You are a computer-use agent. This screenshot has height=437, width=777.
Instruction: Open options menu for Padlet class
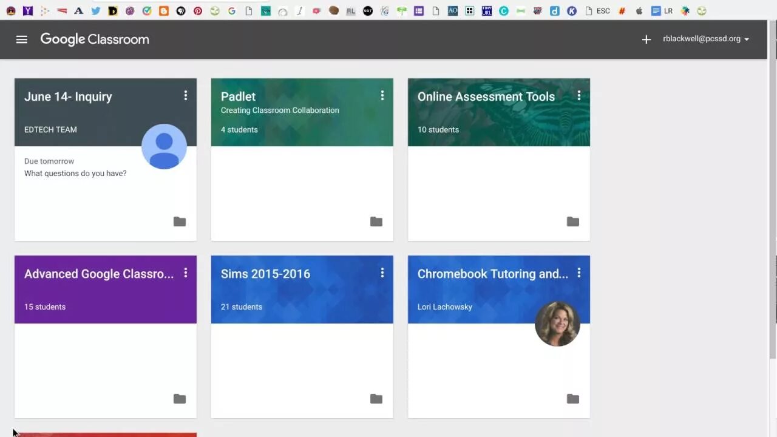(x=382, y=95)
